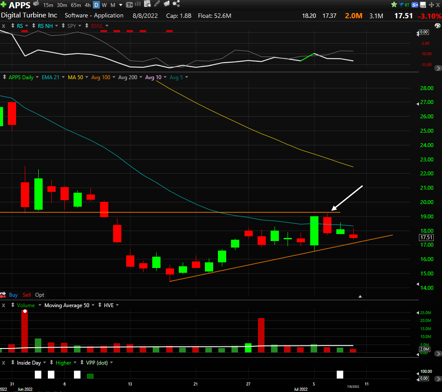Select the 30m timeframe
Viewport: 442px width, 392px height.
62,5
